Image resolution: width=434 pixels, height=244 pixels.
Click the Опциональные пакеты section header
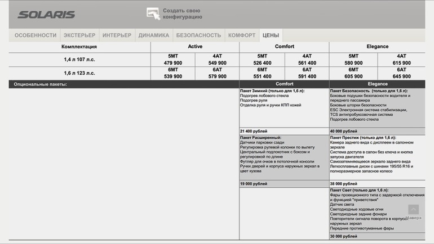pyautogui.click(x=41, y=84)
